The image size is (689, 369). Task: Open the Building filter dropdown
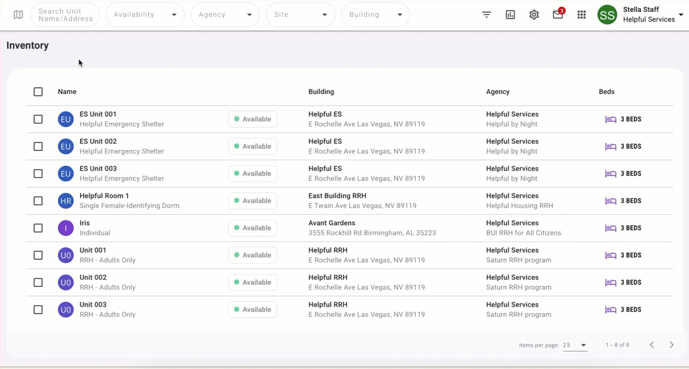click(x=376, y=15)
